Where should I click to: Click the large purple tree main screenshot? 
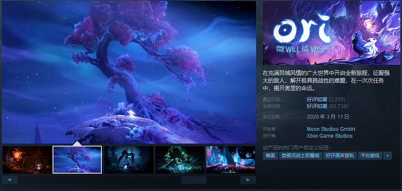tap(129, 72)
